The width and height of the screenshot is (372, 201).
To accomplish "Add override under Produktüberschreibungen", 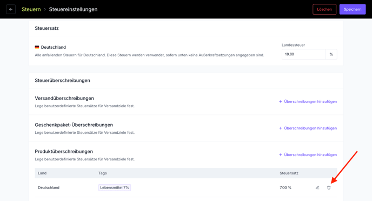I will (308, 155).
